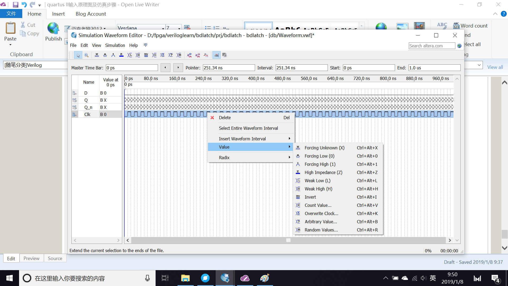Click Overwrite Clock toolbar icon
The width and height of the screenshot is (508, 286).
click(162, 55)
